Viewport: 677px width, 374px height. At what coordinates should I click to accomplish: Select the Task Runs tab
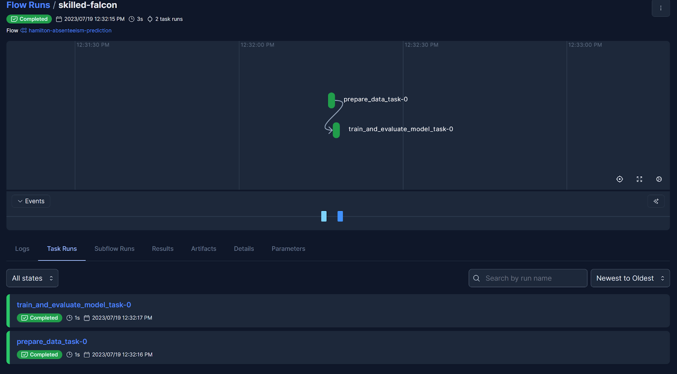62,248
